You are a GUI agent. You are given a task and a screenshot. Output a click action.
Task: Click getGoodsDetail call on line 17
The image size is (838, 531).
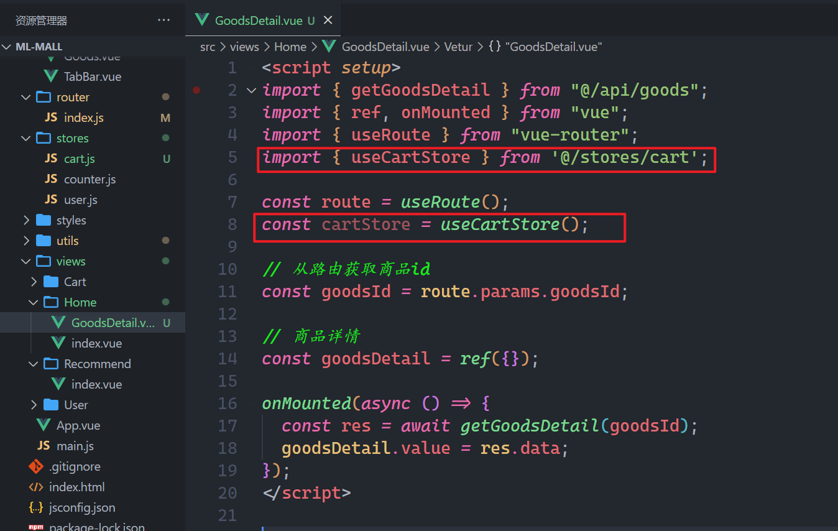click(529, 426)
